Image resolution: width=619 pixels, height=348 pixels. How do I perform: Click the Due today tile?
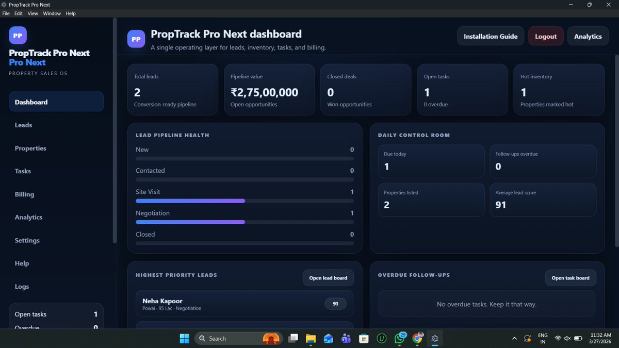(x=431, y=161)
